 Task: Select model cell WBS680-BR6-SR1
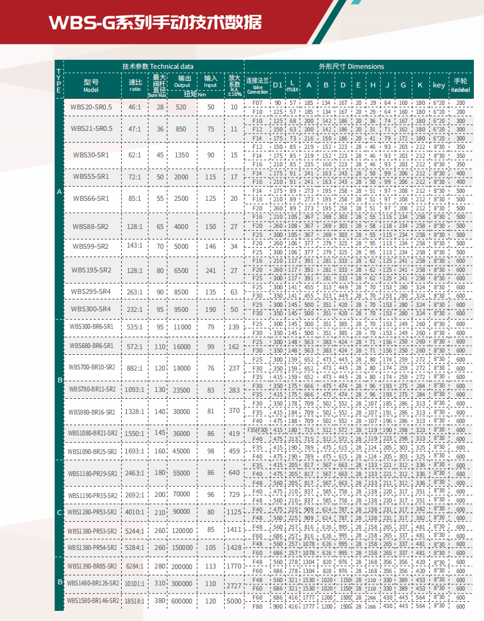(91, 346)
